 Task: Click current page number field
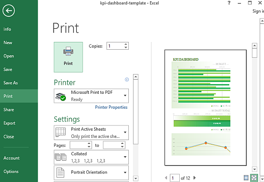pos(175,178)
